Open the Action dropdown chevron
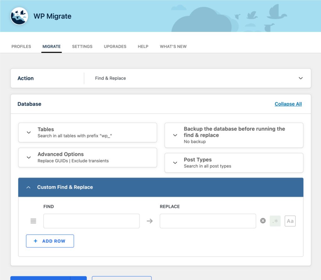The width and height of the screenshot is (321, 280). tap(301, 78)
